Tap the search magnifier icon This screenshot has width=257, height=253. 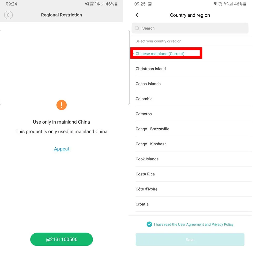[137, 28]
